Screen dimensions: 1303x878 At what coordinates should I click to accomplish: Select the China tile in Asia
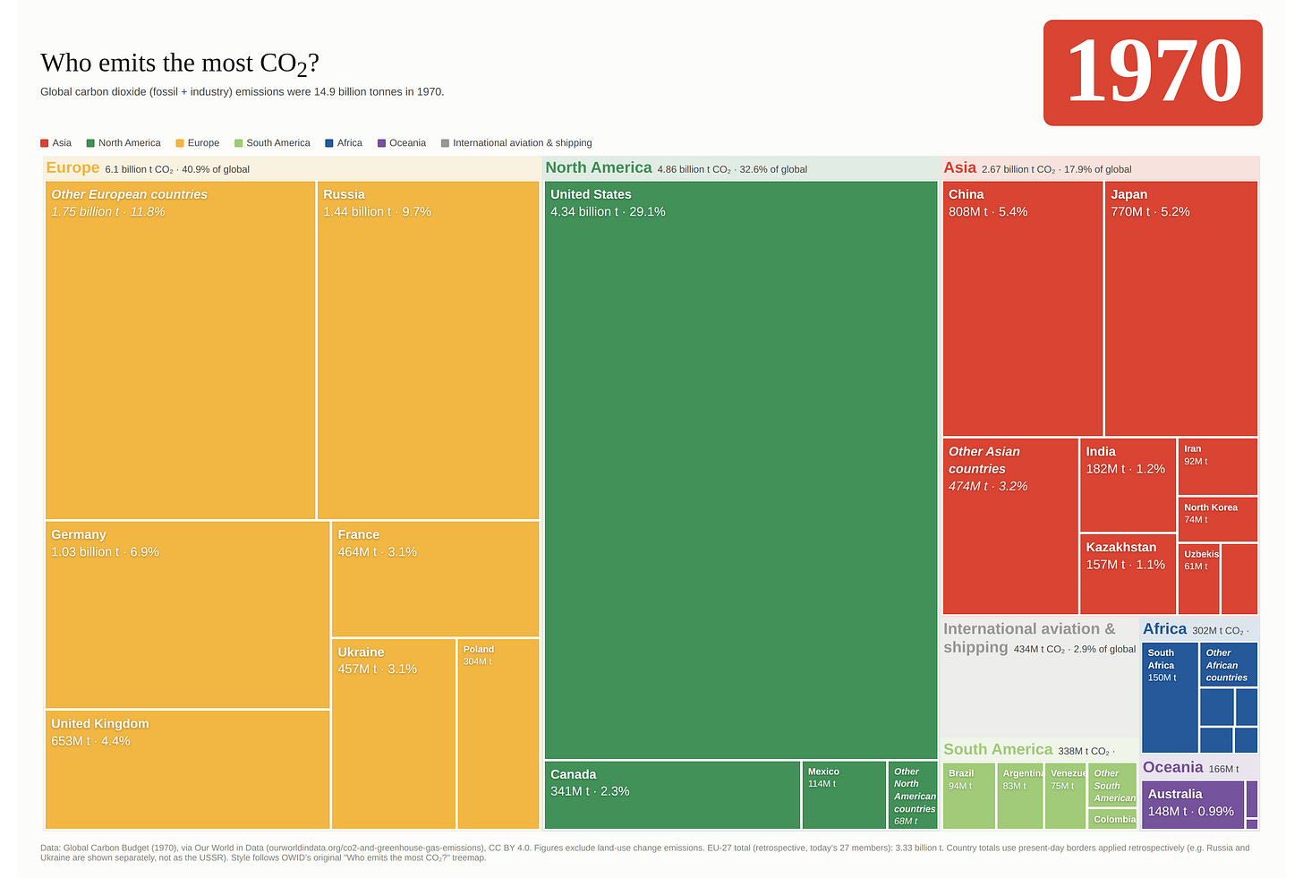pyautogui.click(x=1023, y=309)
